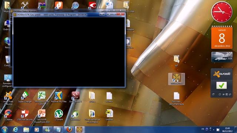Image resolution: width=237 pixels, height=133 pixels.
Task: Select the to hack file icon
Action: click(109, 97)
